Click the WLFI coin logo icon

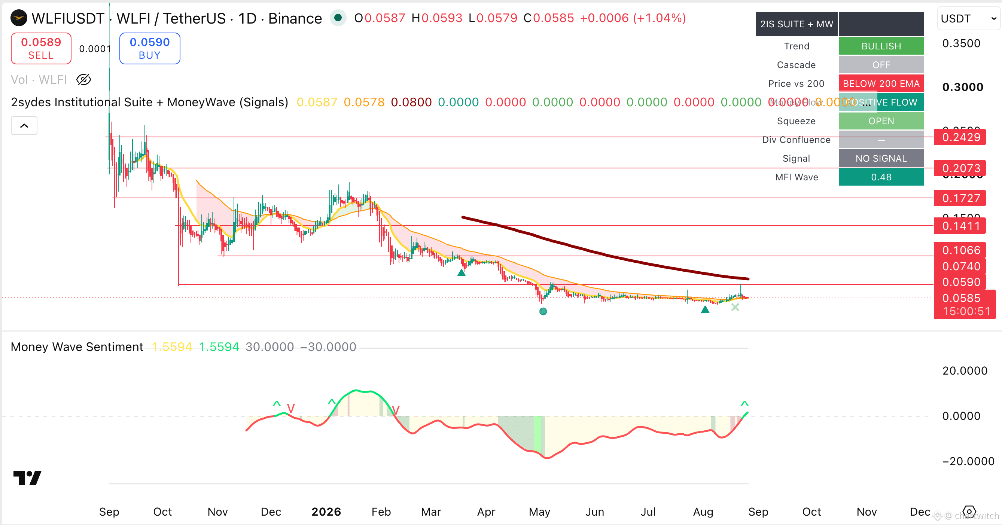pos(19,18)
